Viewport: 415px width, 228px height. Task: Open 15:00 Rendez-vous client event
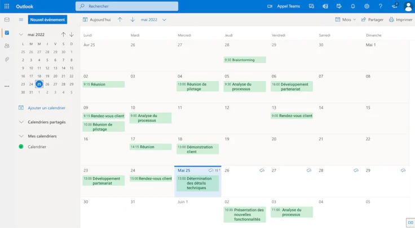(x=151, y=178)
